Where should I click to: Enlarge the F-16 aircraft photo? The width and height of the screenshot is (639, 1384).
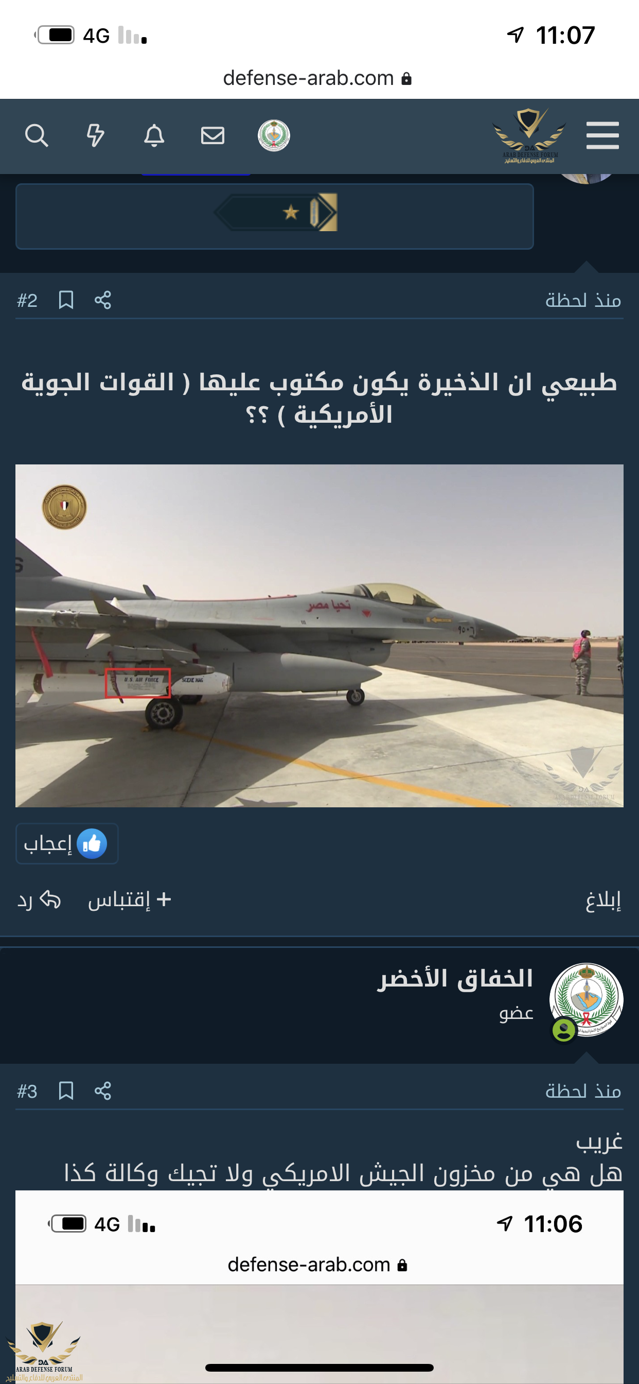(x=319, y=635)
